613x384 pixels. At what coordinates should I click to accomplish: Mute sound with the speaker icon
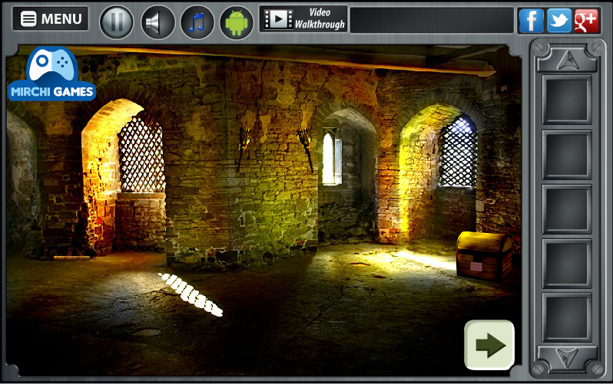coord(157,22)
